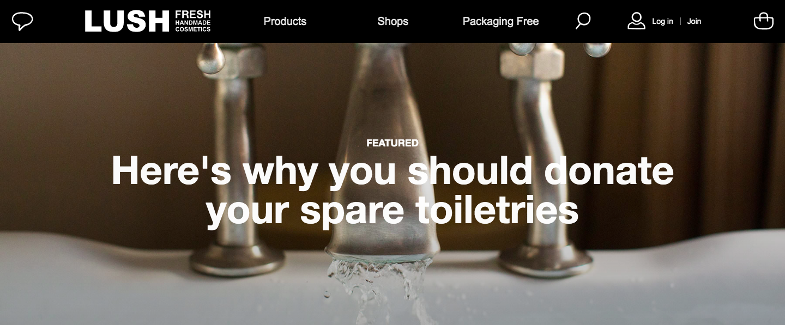Select the FEATURED label

click(392, 143)
